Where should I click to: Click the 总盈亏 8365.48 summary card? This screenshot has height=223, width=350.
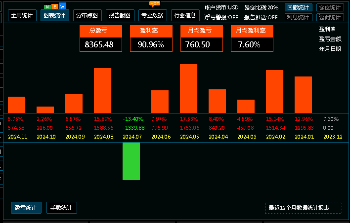[101, 38]
